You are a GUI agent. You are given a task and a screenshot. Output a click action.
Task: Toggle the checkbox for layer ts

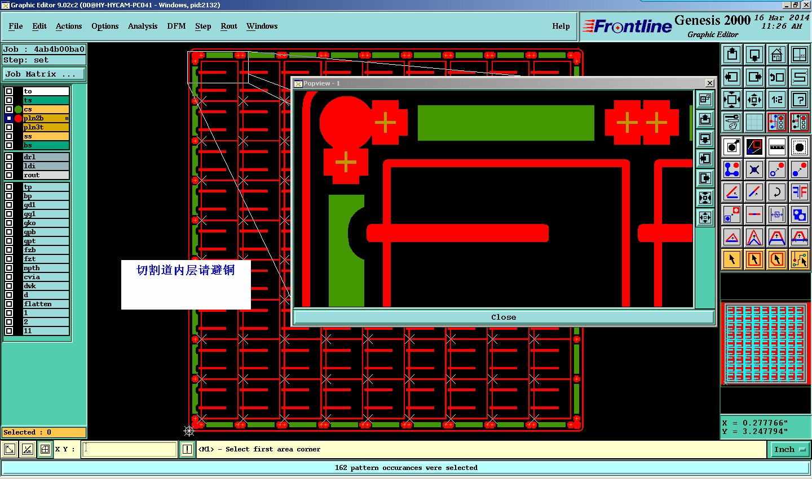coord(9,100)
